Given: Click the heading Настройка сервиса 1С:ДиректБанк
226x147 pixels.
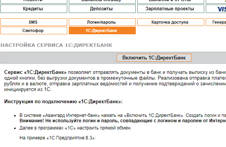Looking at the screenshot, I should coord(56,45).
